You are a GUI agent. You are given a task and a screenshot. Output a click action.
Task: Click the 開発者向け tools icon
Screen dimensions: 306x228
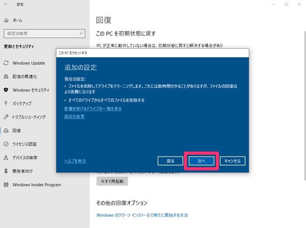coord(6,171)
